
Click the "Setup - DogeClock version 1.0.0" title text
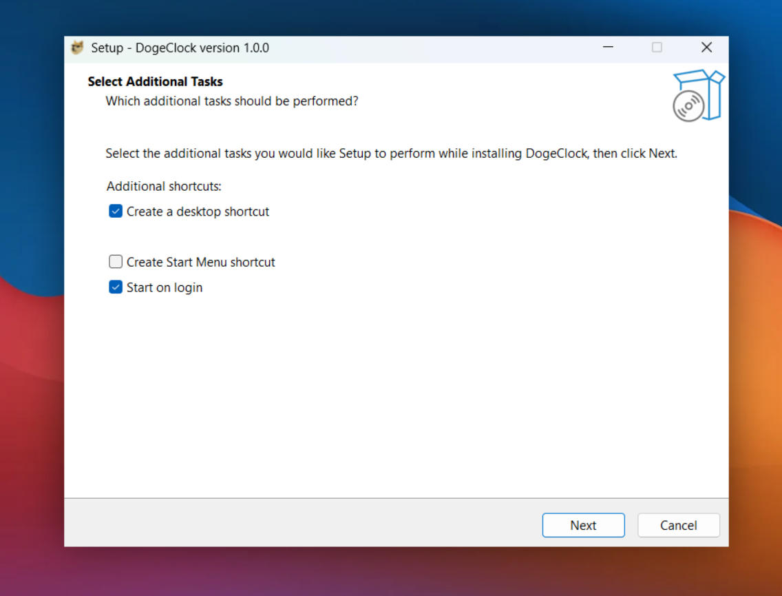(x=180, y=48)
